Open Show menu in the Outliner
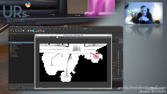The width and height of the screenshot is (167, 94). (12, 34)
